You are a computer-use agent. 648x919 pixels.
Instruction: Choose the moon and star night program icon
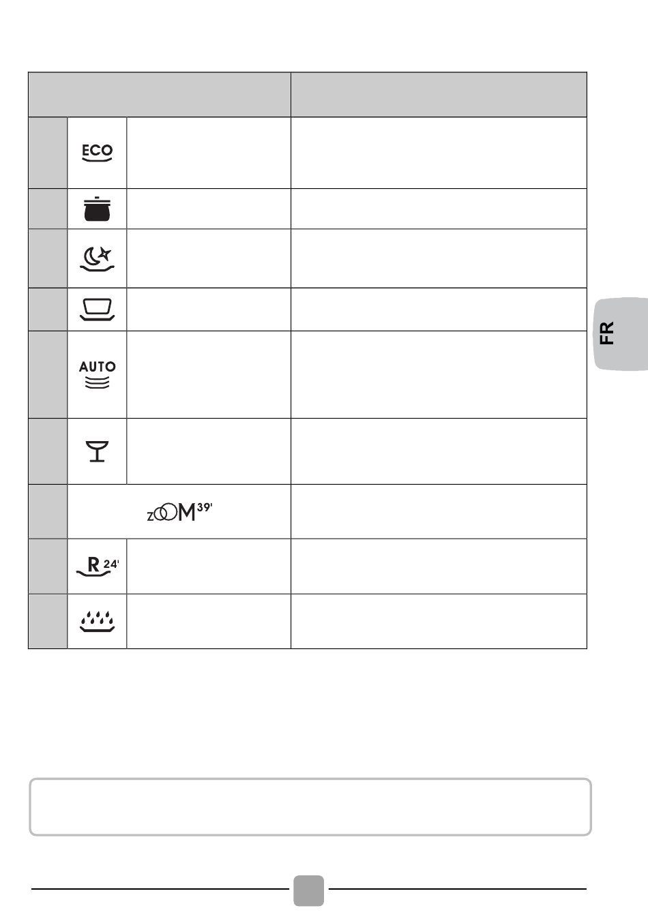(97, 258)
